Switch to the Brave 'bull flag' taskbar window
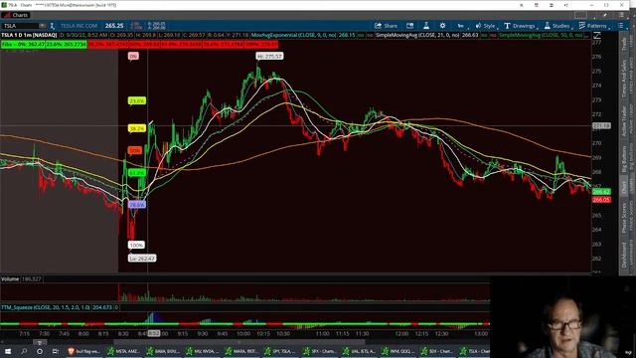 coord(83,351)
